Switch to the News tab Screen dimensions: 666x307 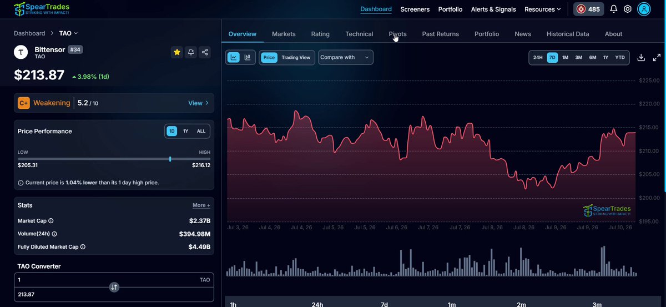[523, 34]
